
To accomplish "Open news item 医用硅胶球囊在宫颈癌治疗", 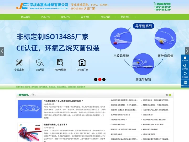I will point(156,139).
